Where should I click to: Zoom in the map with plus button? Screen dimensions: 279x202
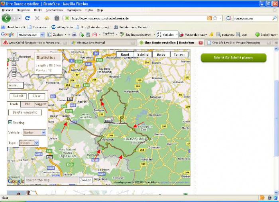(14, 69)
